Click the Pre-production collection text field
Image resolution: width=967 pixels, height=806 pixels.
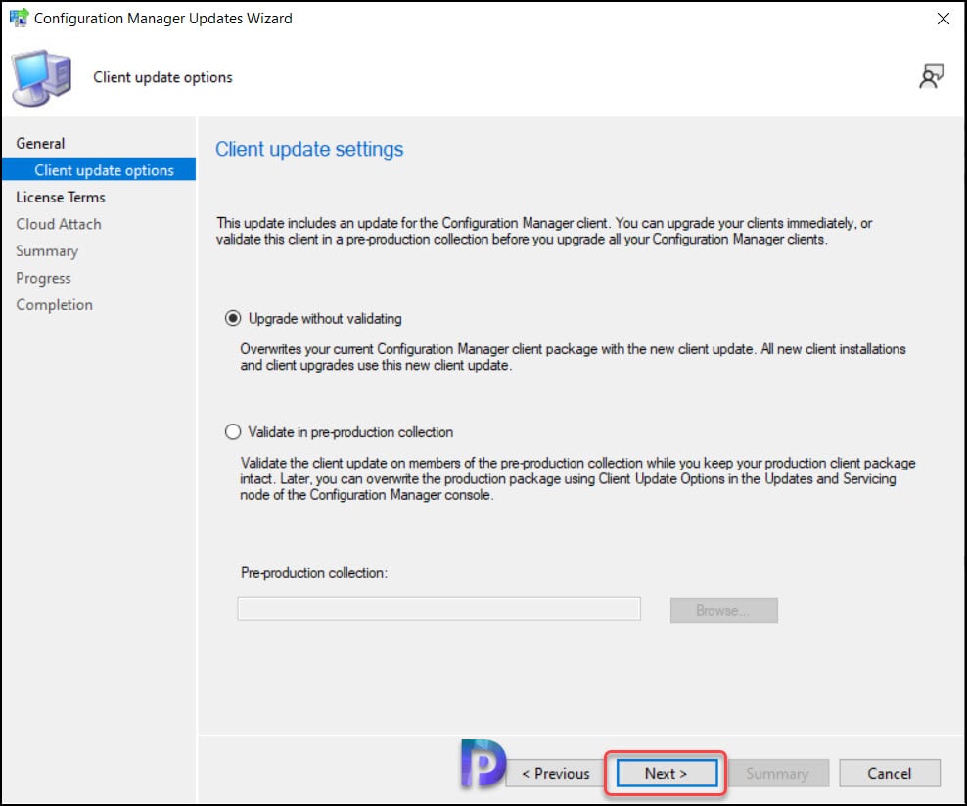[439, 608]
